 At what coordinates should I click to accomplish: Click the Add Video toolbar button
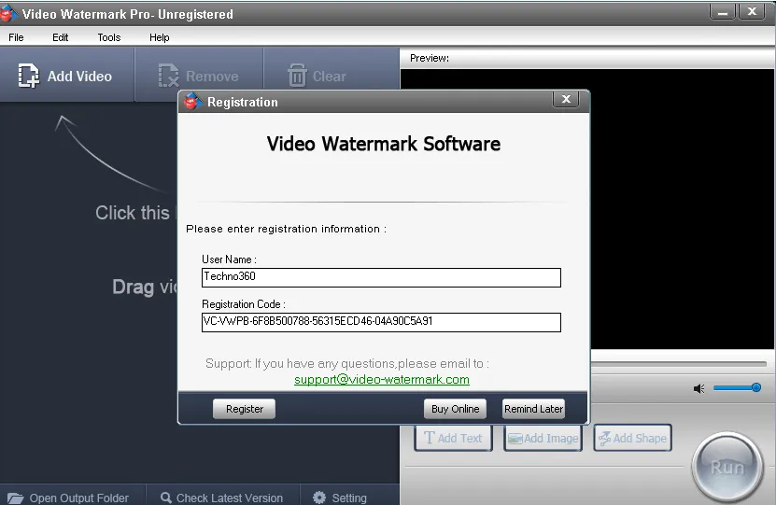click(x=65, y=77)
